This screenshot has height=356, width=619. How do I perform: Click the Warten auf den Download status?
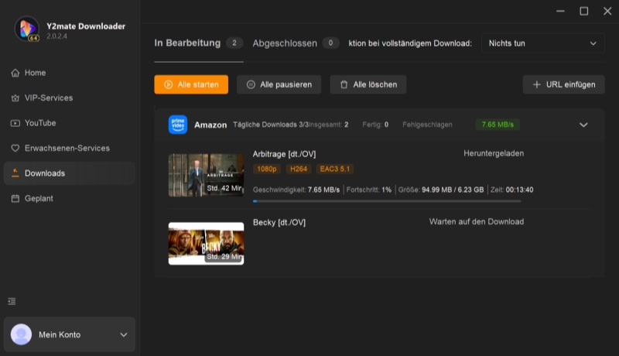pos(477,222)
